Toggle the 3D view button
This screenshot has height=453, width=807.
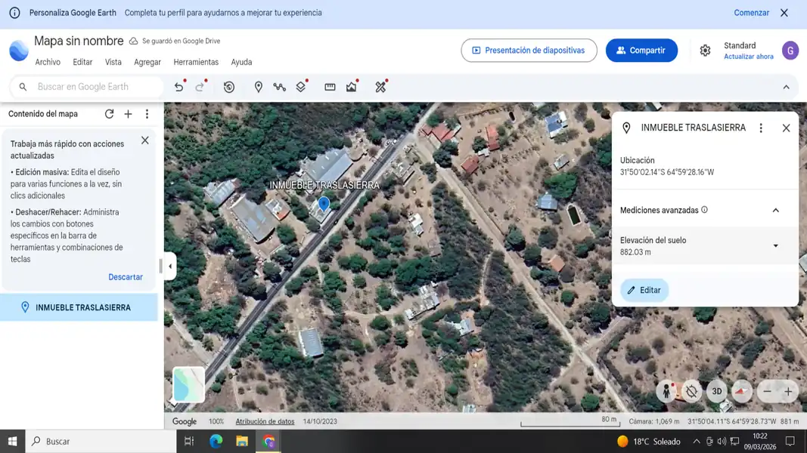coord(716,391)
